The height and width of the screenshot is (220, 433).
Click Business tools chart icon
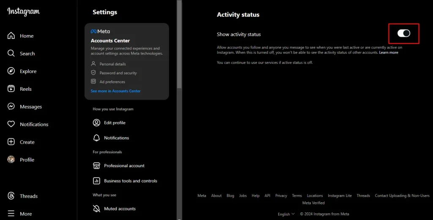(x=96, y=181)
